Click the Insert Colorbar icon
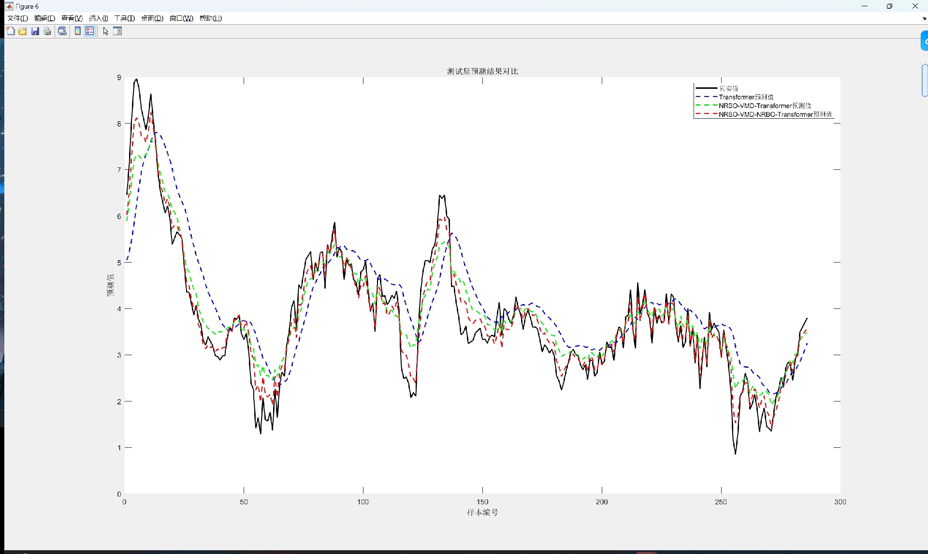928x554 pixels. [x=77, y=31]
